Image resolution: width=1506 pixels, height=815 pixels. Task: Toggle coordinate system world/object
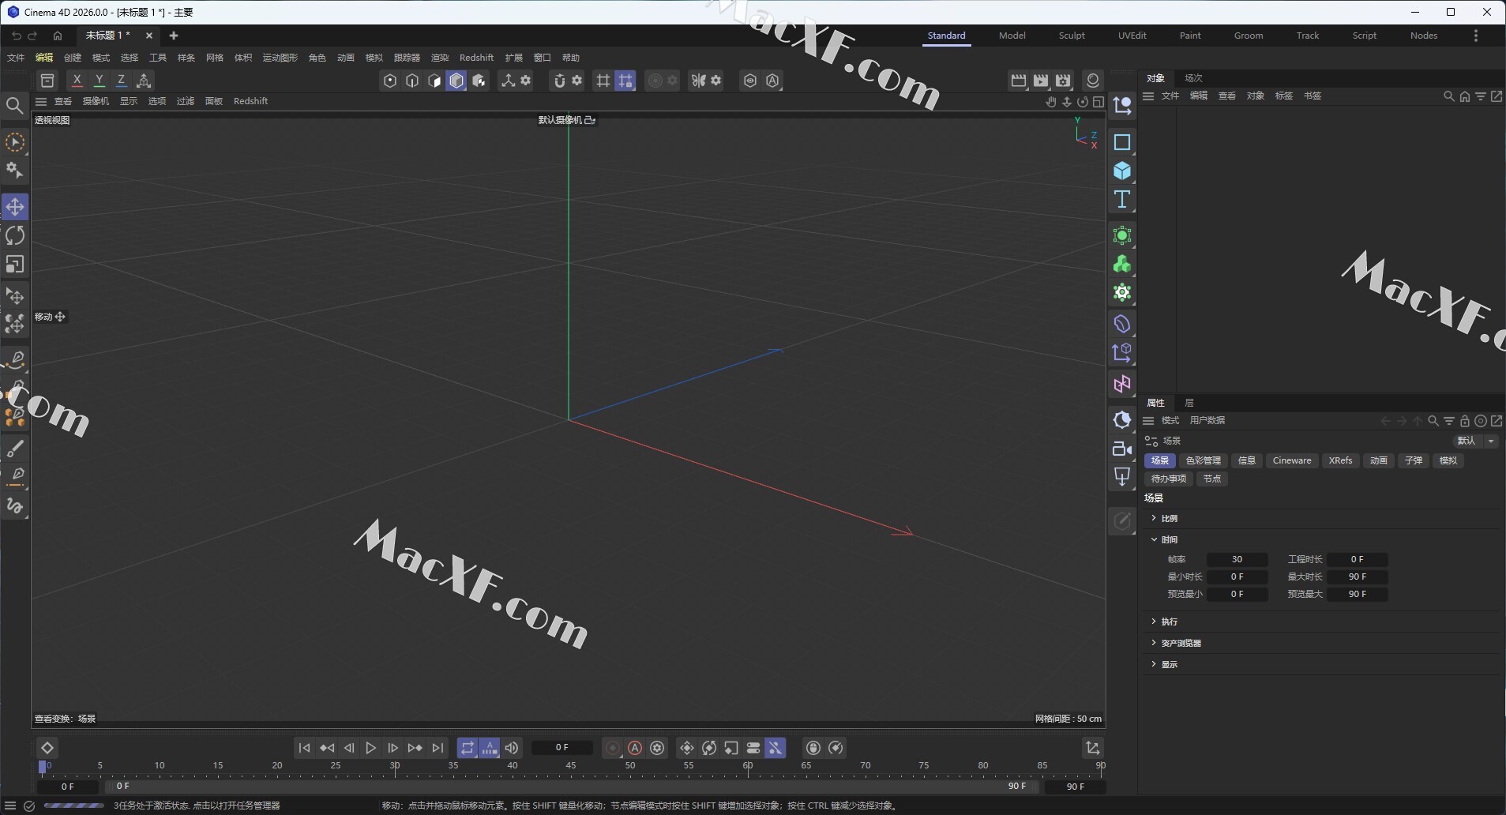(144, 81)
